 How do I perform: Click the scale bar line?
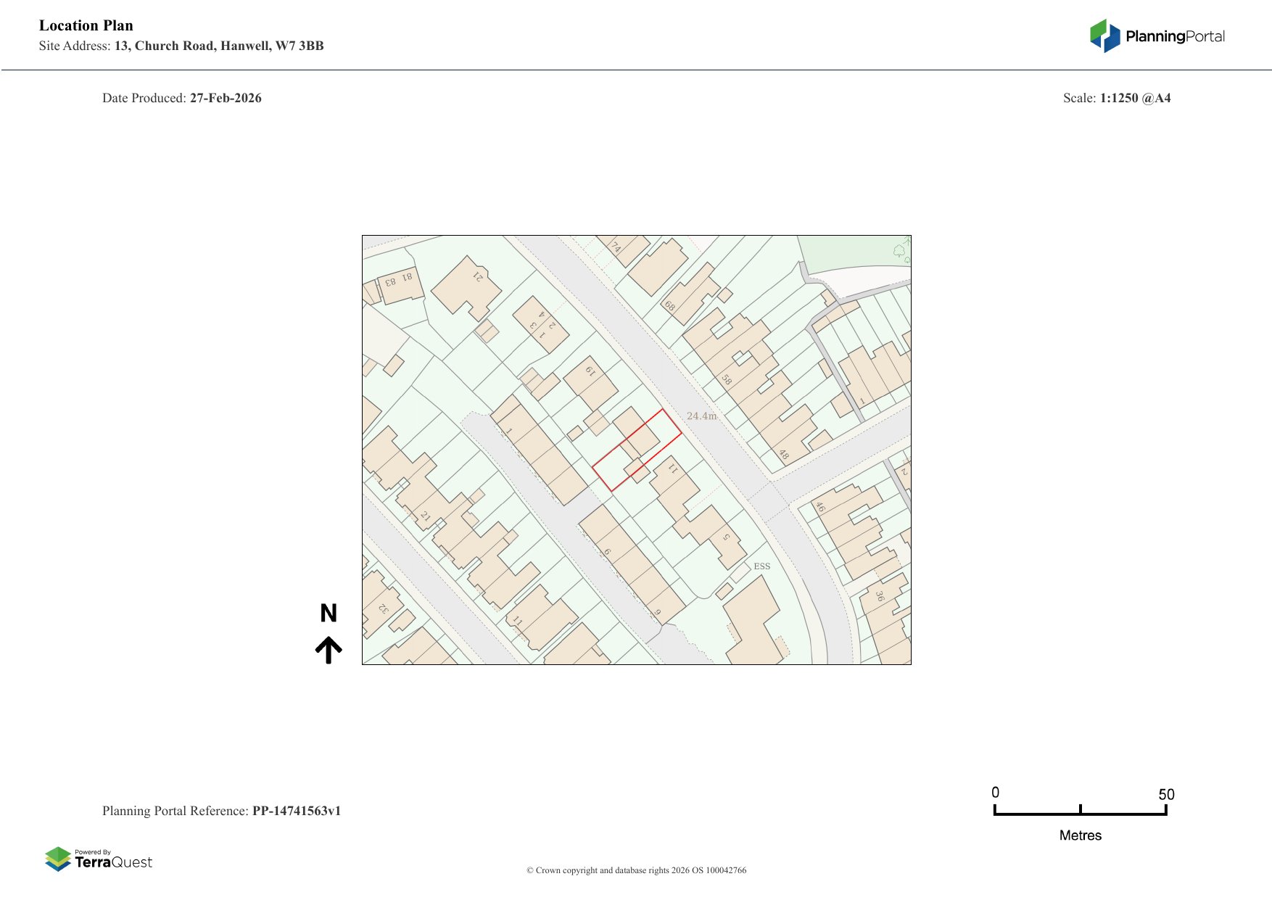pyautogui.click(x=1080, y=814)
